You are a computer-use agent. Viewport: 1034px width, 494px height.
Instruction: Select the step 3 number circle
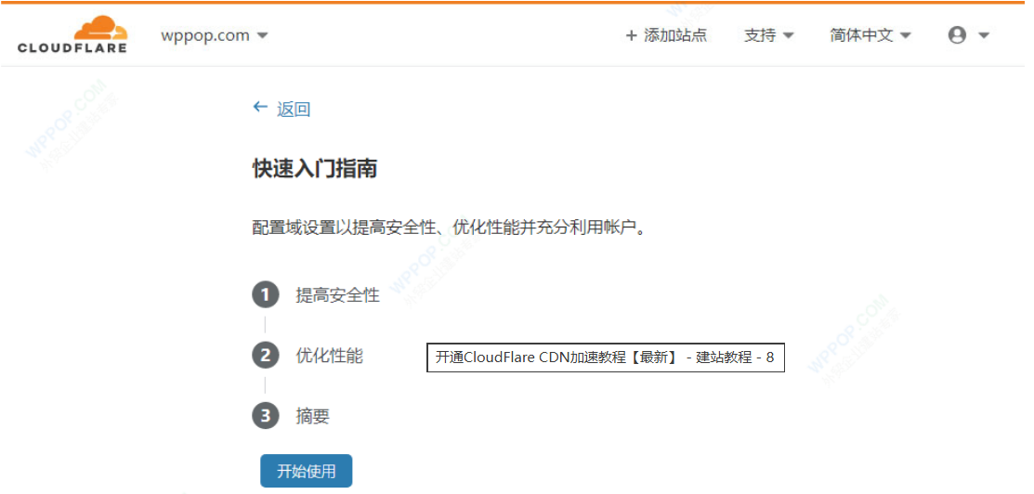click(x=266, y=416)
